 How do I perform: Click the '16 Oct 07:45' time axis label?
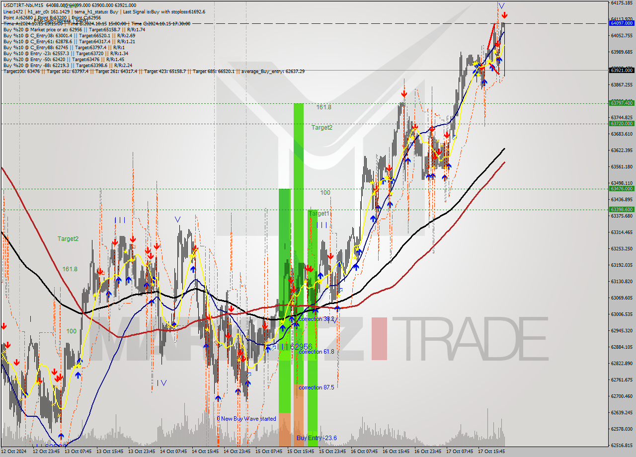[x=364, y=452]
